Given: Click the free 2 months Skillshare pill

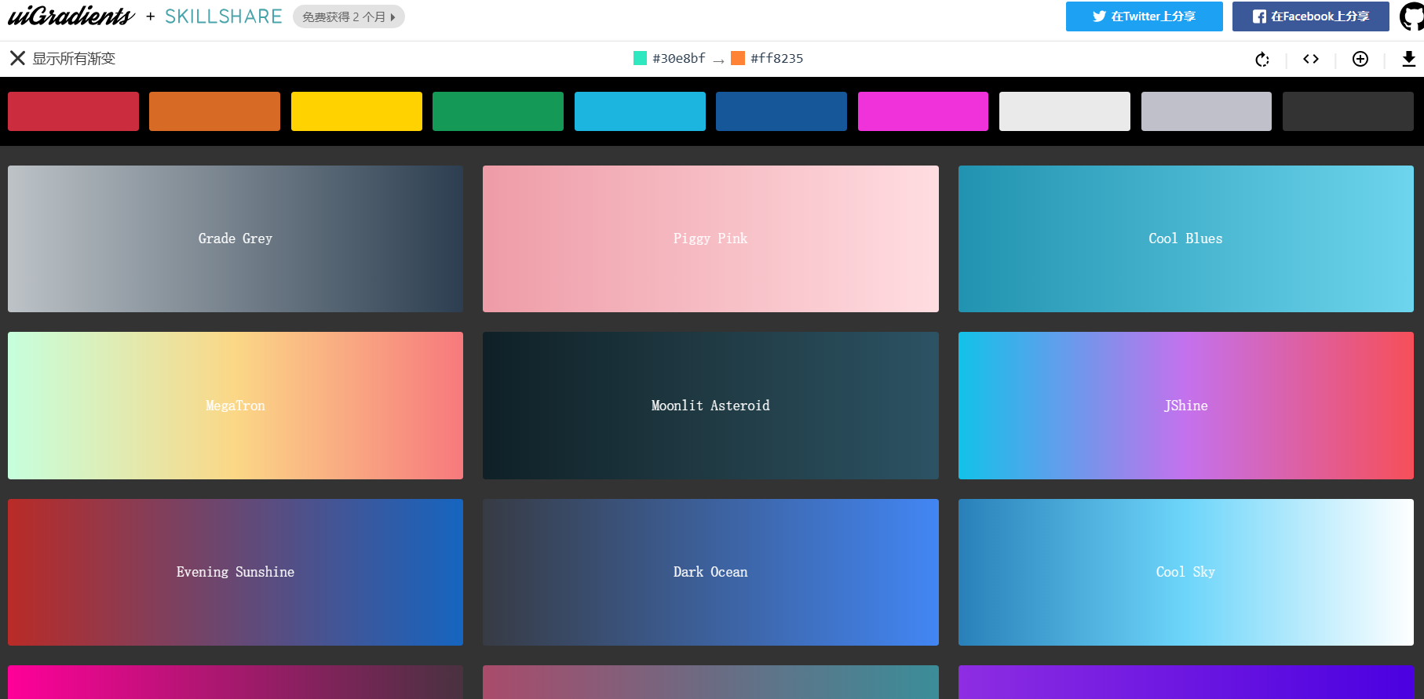Looking at the screenshot, I should [x=349, y=16].
